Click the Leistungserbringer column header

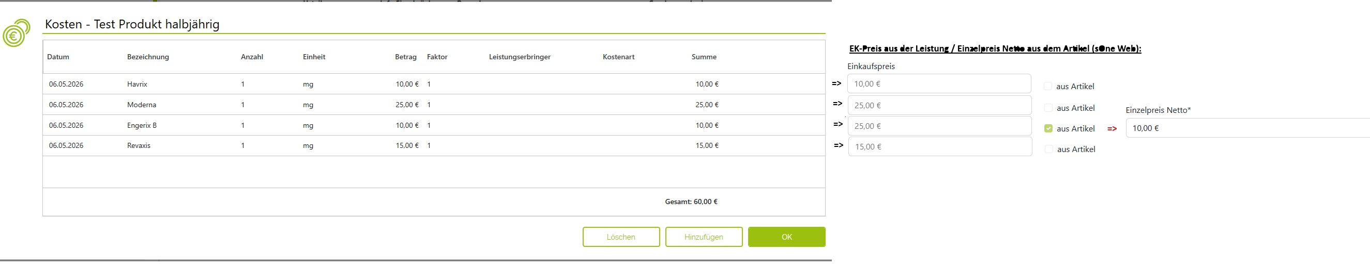point(520,57)
